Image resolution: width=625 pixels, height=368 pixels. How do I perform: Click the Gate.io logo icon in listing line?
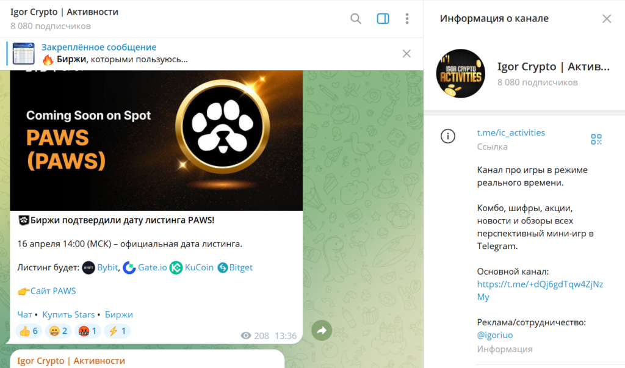click(129, 267)
